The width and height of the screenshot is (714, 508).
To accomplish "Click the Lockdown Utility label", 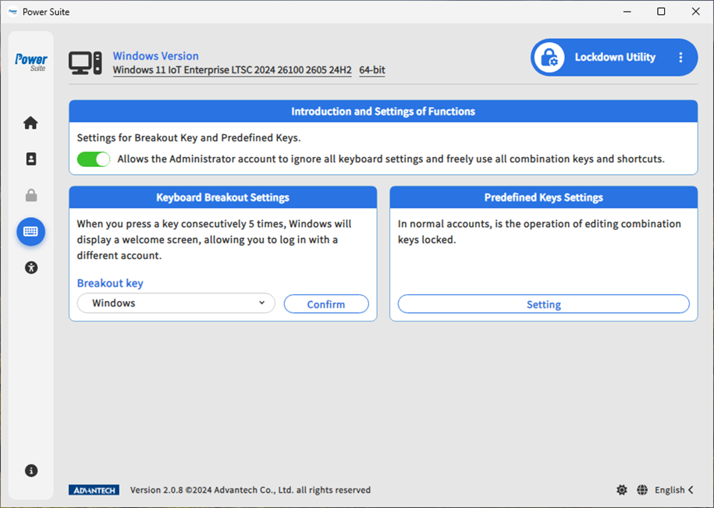I will click(x=615, y=58).
